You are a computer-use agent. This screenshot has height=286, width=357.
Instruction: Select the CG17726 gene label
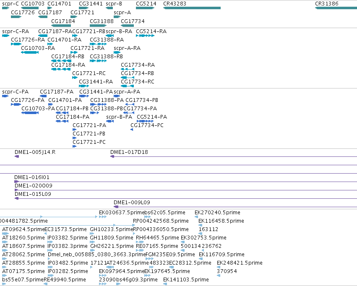(23, 12)
